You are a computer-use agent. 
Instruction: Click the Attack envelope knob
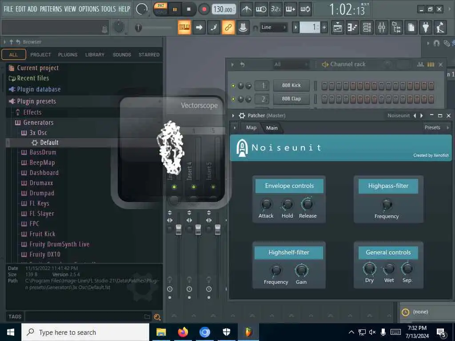(266, 204)
